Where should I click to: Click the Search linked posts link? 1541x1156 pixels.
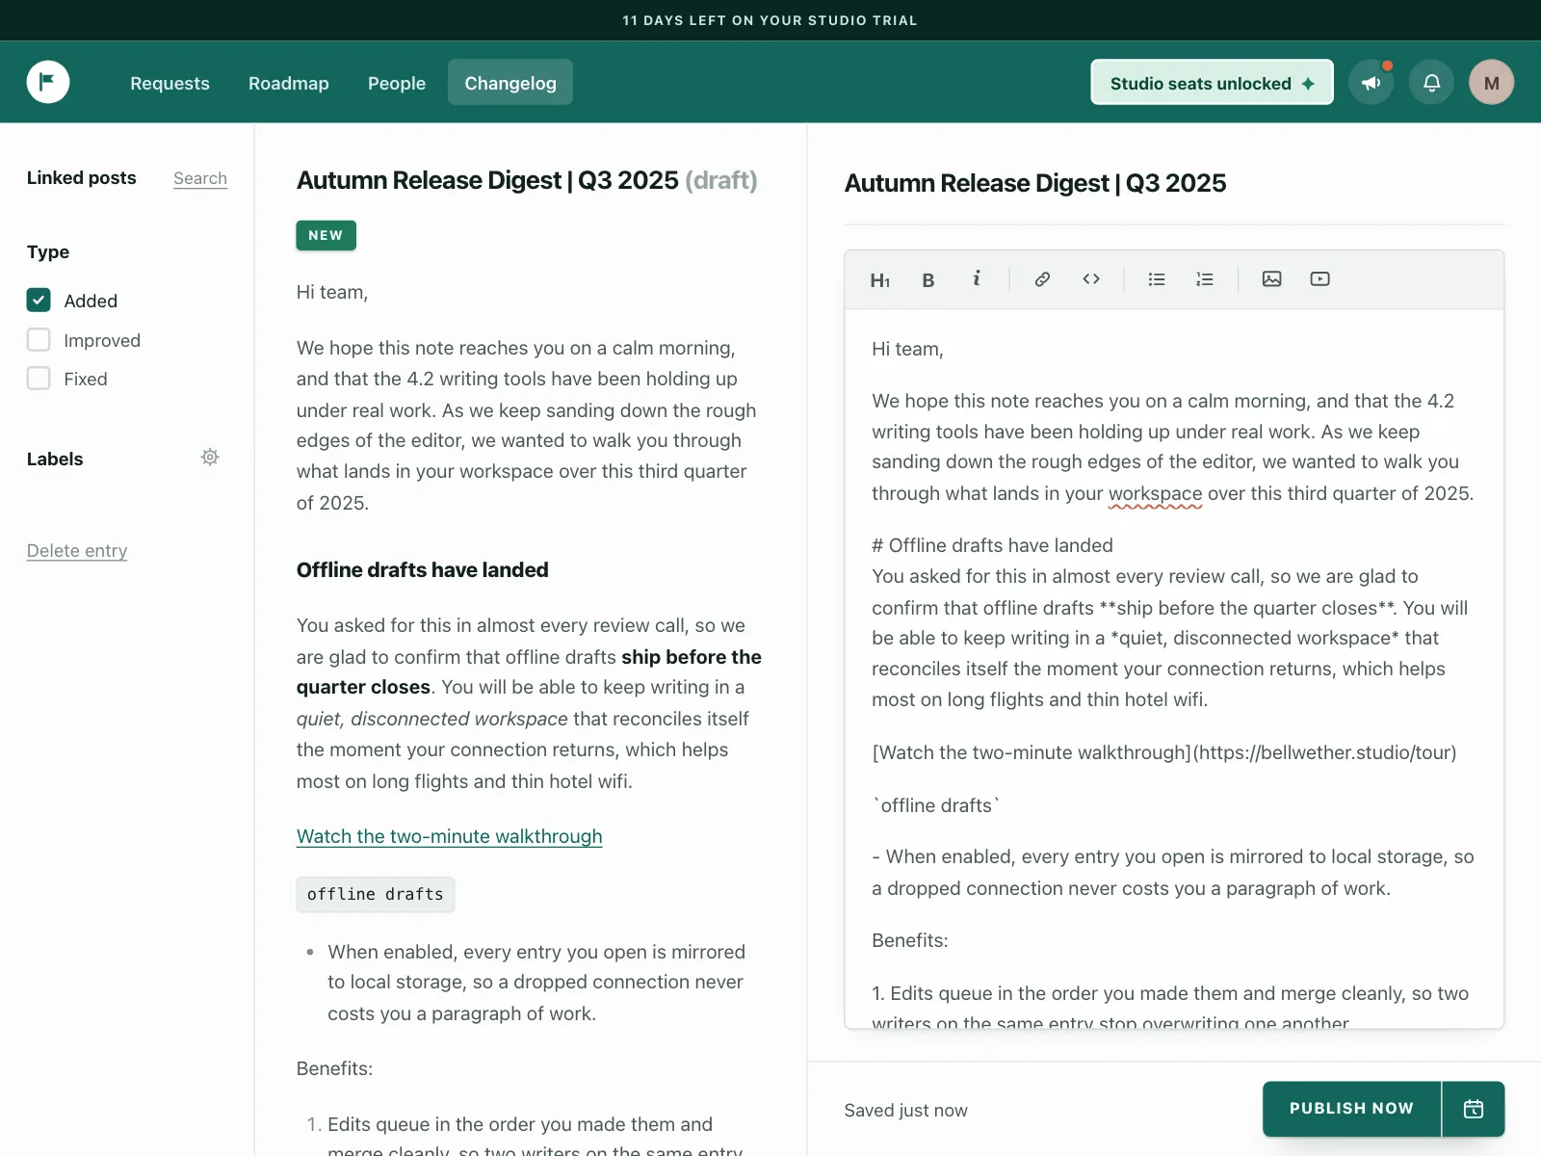pos(200,178)
